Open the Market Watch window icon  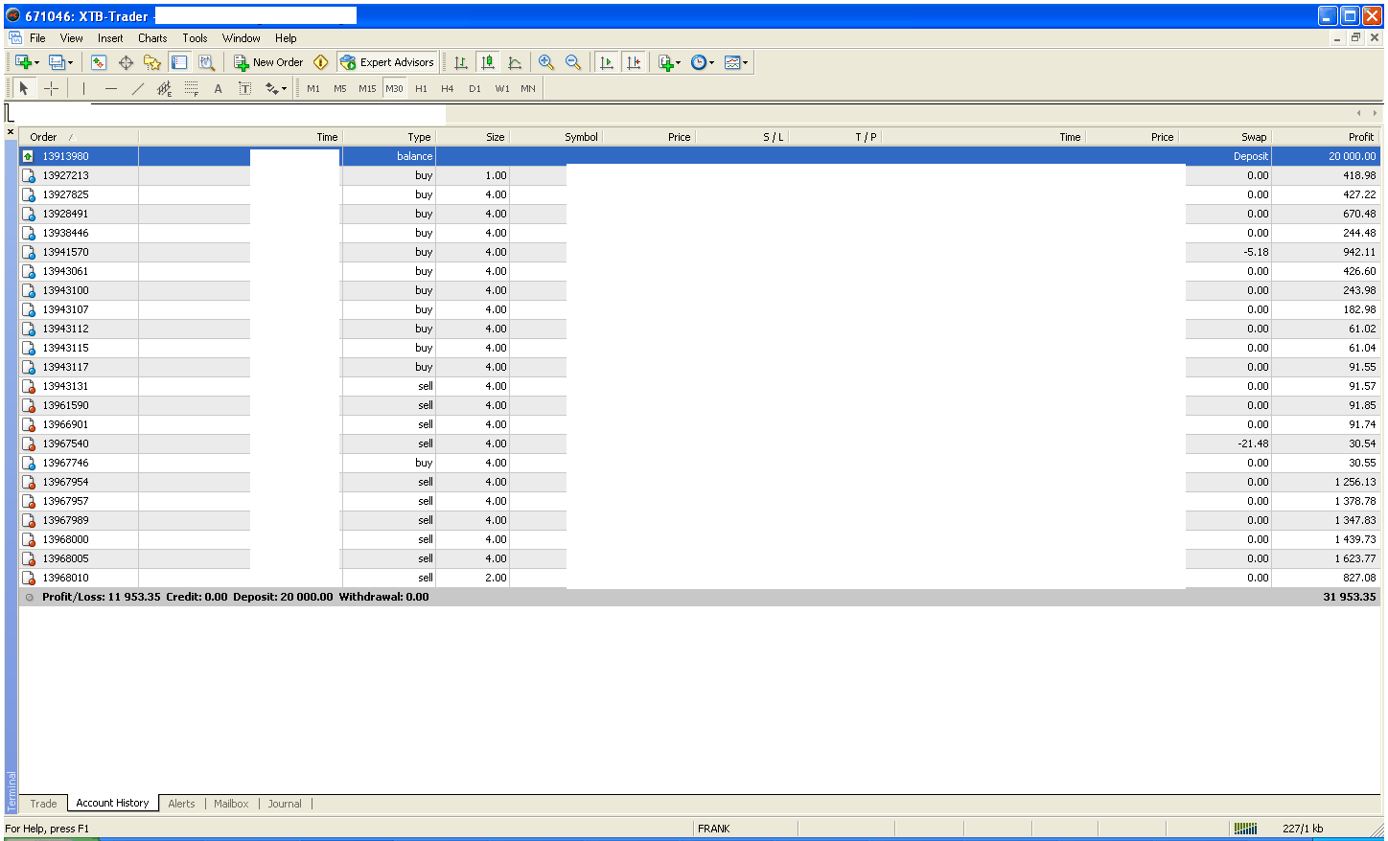tap(99, 62)
